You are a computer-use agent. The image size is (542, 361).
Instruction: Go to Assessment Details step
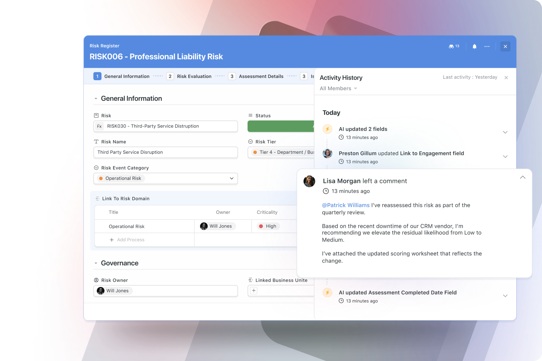point(256,76)
